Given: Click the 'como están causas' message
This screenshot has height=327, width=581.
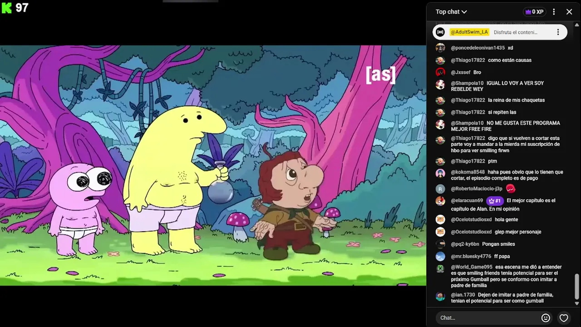Looking at the screenshot, I should point(510,60).
